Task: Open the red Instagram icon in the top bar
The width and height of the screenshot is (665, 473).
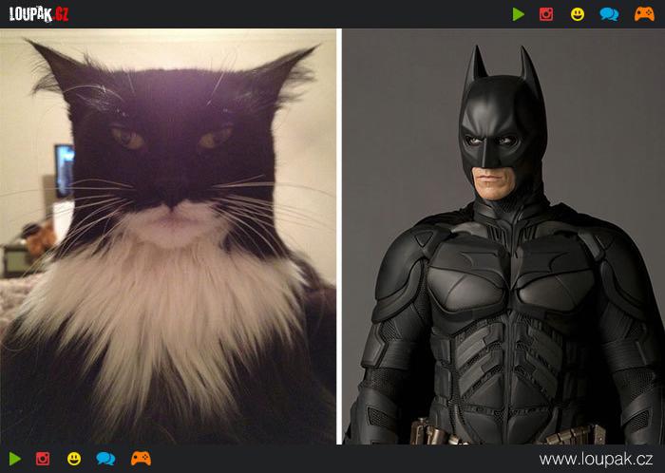Action: pos(546,14)
